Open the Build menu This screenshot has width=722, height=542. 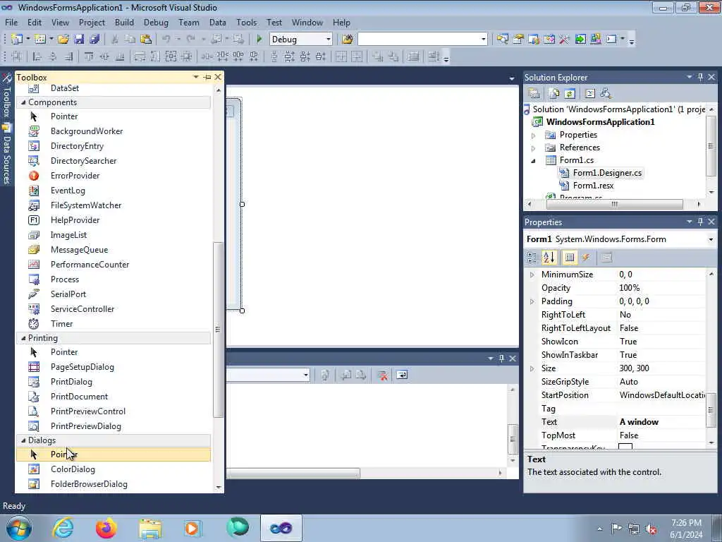pyautogui.click(x=124, y=23)
